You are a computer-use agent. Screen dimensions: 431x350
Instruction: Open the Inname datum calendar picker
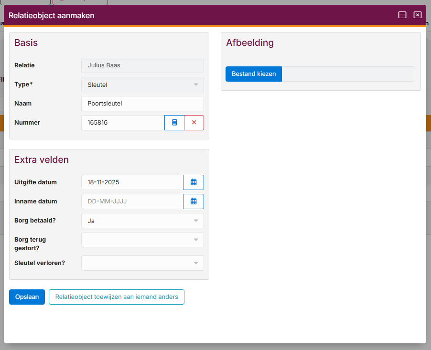[194, 202]
